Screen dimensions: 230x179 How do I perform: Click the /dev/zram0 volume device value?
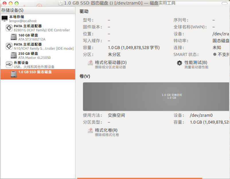click(x=201, y=115)
